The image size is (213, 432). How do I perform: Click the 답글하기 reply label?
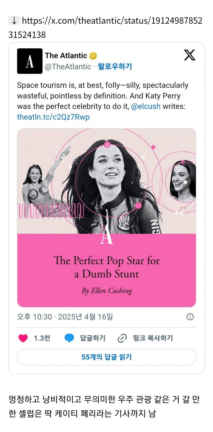click(93, 338)
